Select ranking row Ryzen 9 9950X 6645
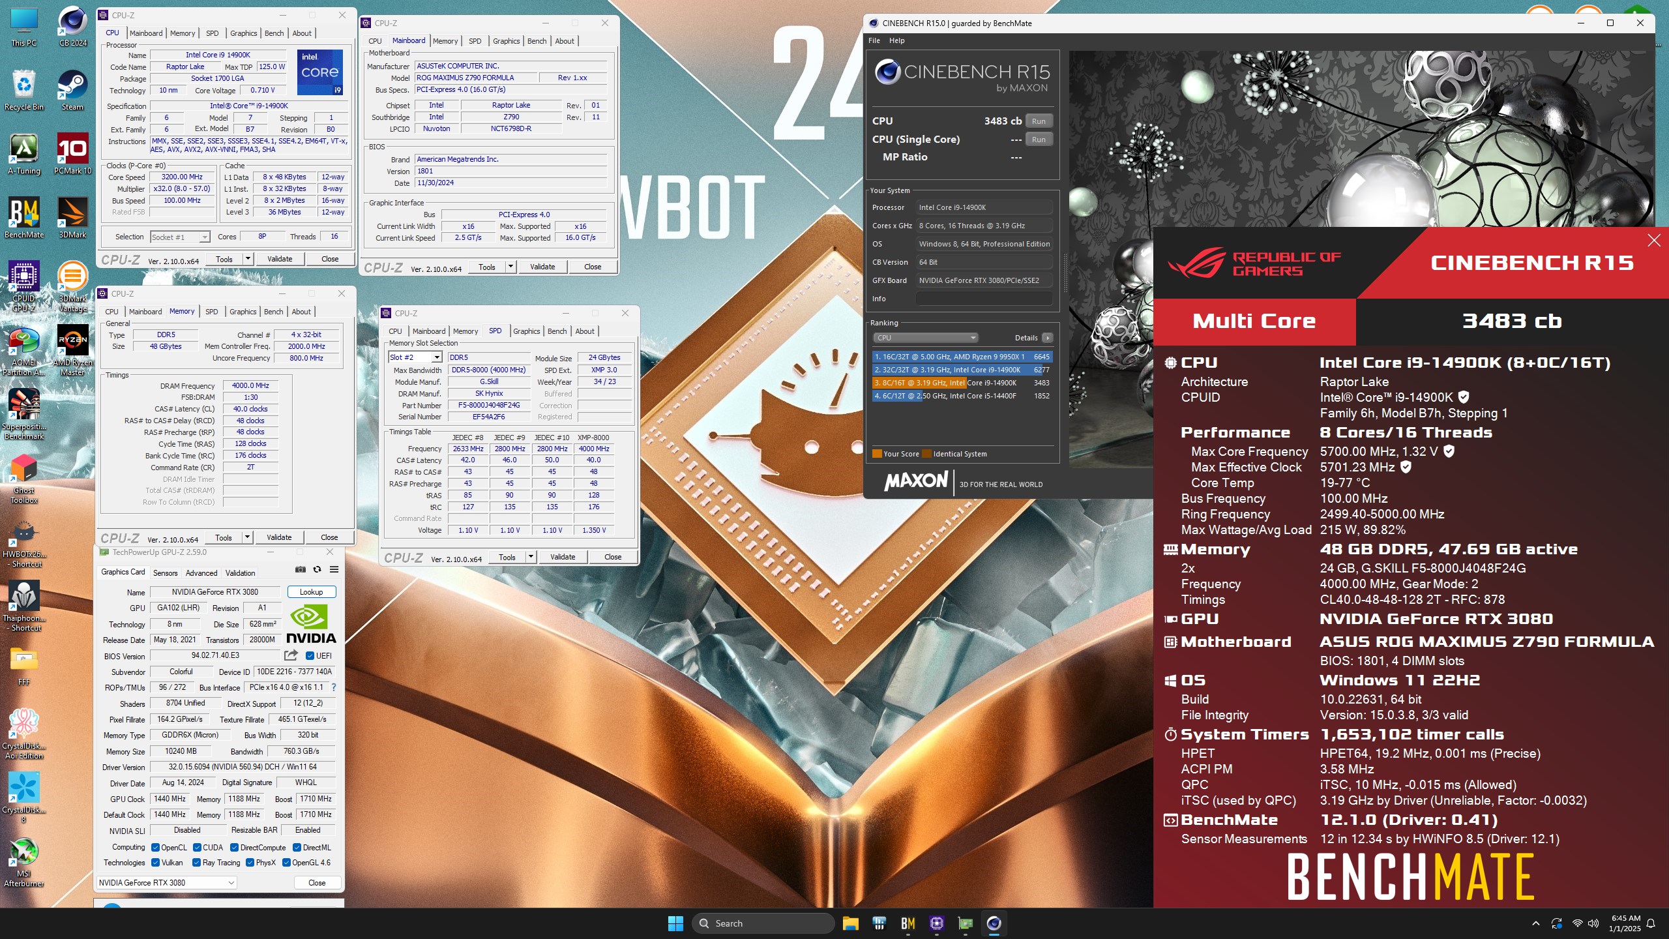The width and height of the screenshot is (1669, 939). [x=962, y=357]
